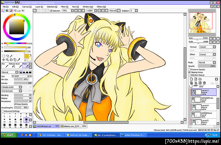Viewport: 221px width, 145px height.
Task: Switch to the lolibaka.com document tab
Action: coord(74,126)
